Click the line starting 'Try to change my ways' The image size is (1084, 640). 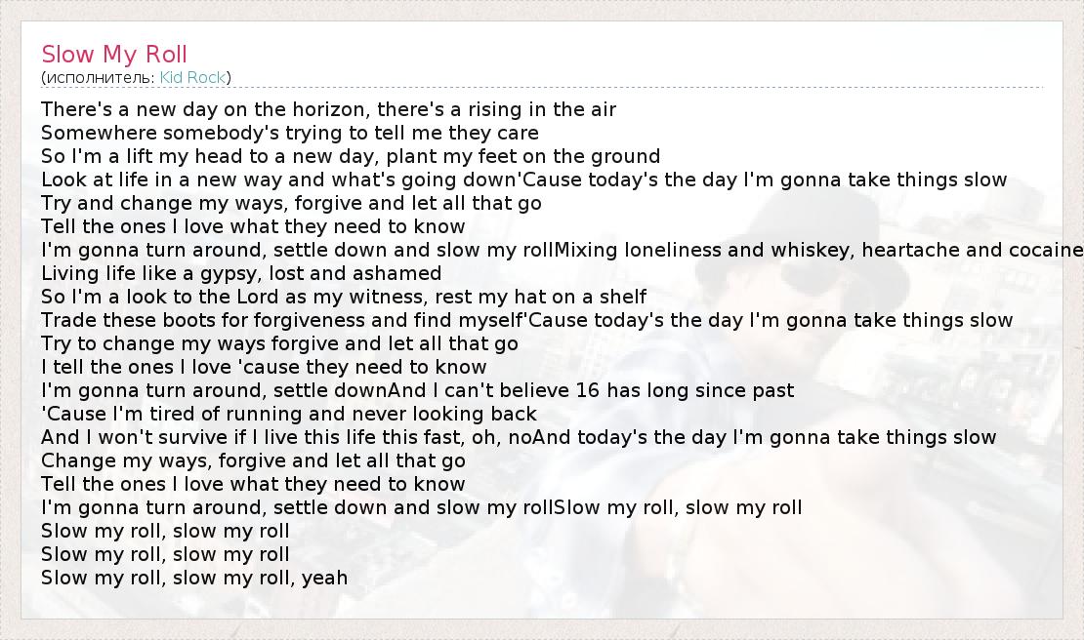[279, 343]
